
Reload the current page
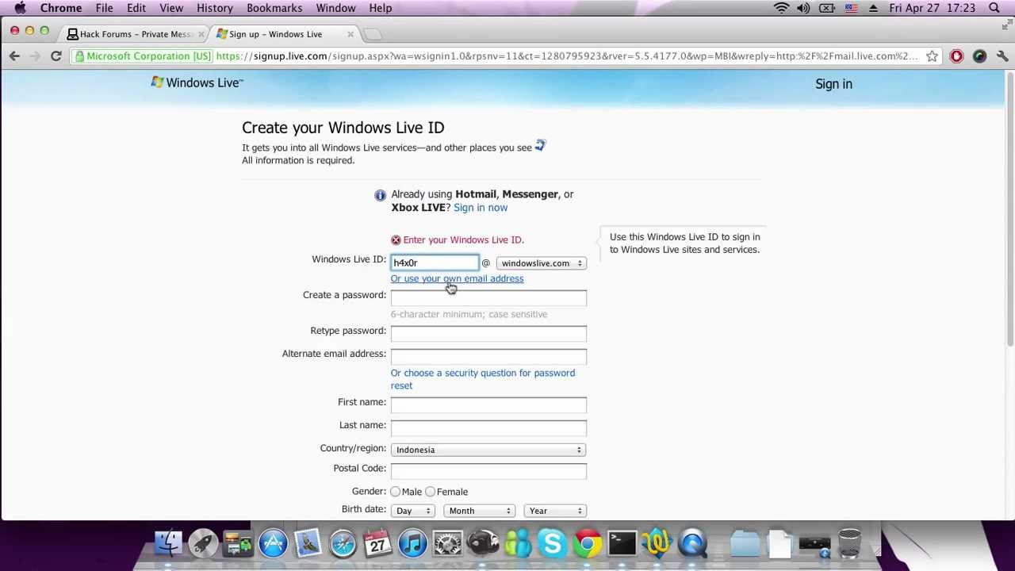(56, 56)
